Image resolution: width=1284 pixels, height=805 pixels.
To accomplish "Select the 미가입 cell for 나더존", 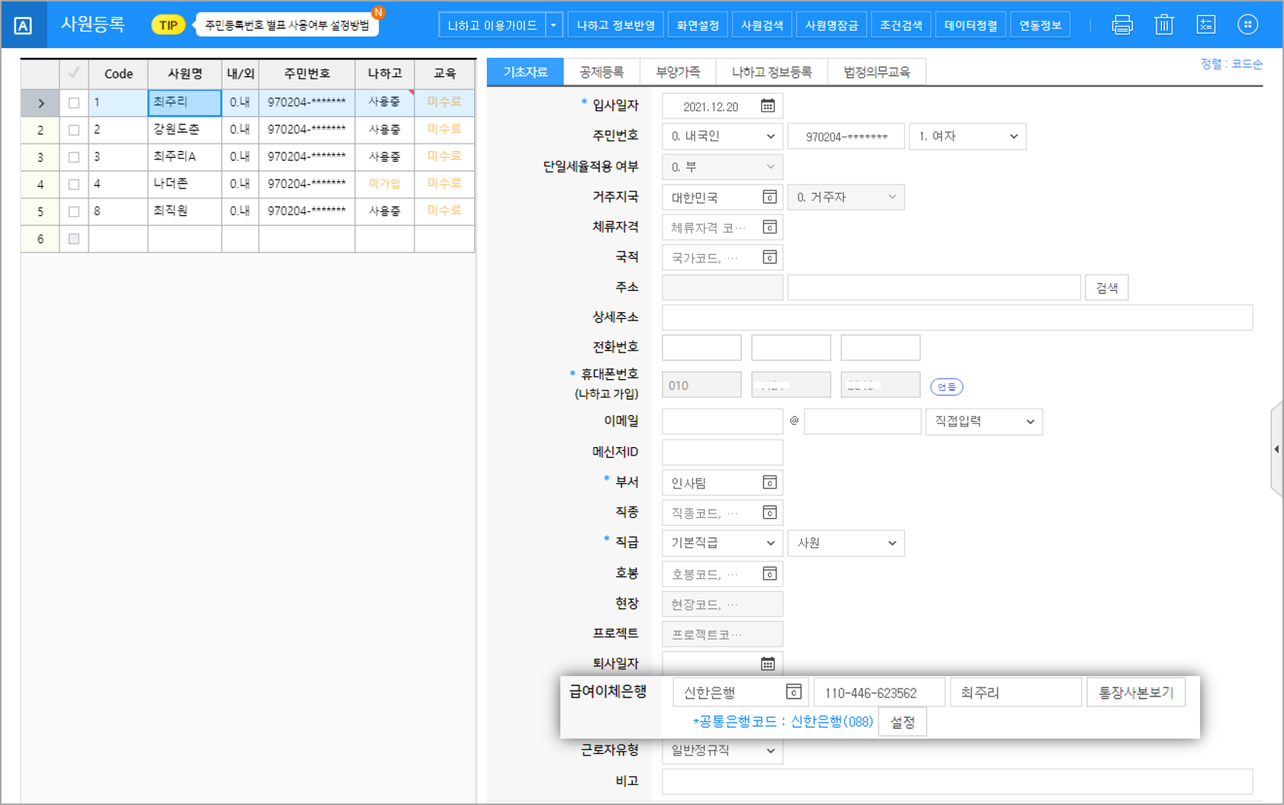I will 385,184.
